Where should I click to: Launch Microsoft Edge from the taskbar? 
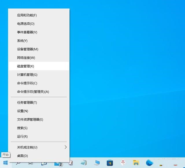tap(149, 163)
